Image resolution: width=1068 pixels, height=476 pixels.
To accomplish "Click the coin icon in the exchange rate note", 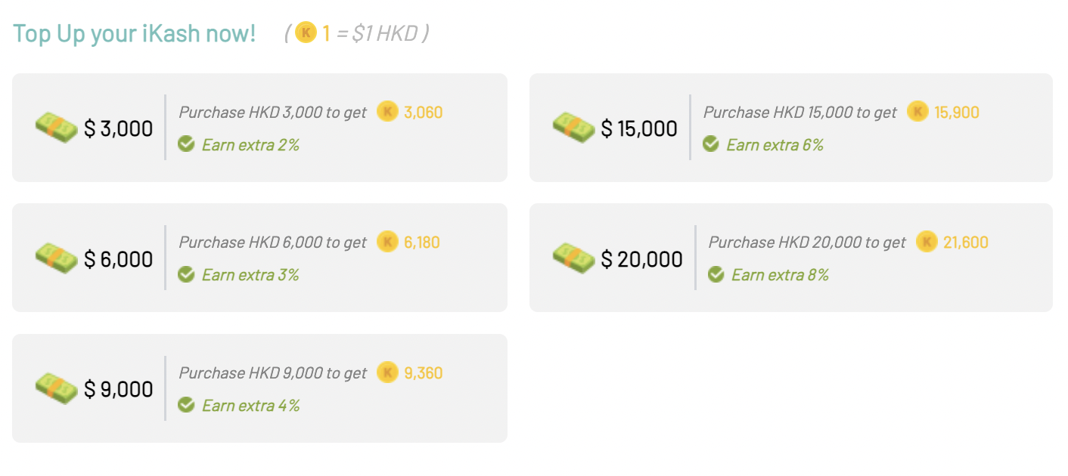I will coord(306,32).
